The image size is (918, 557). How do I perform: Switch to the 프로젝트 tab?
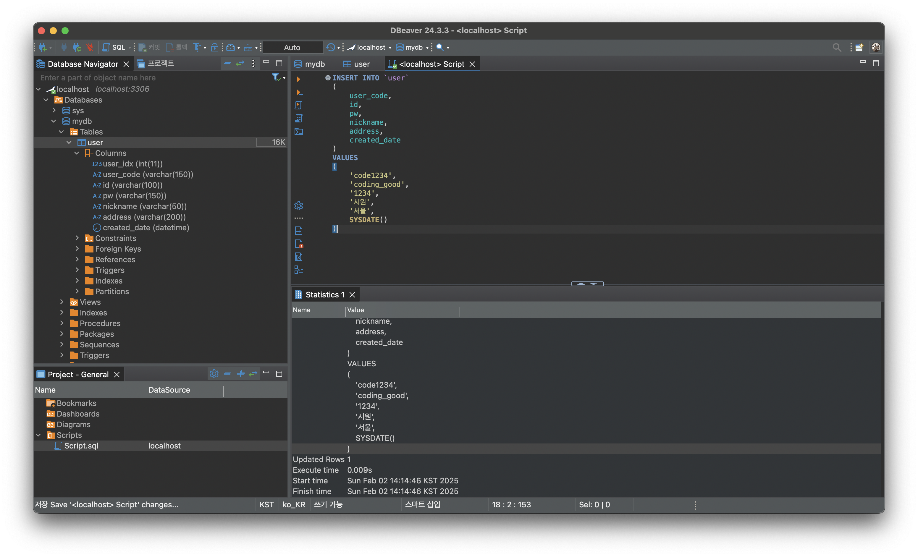coord(156,64)
